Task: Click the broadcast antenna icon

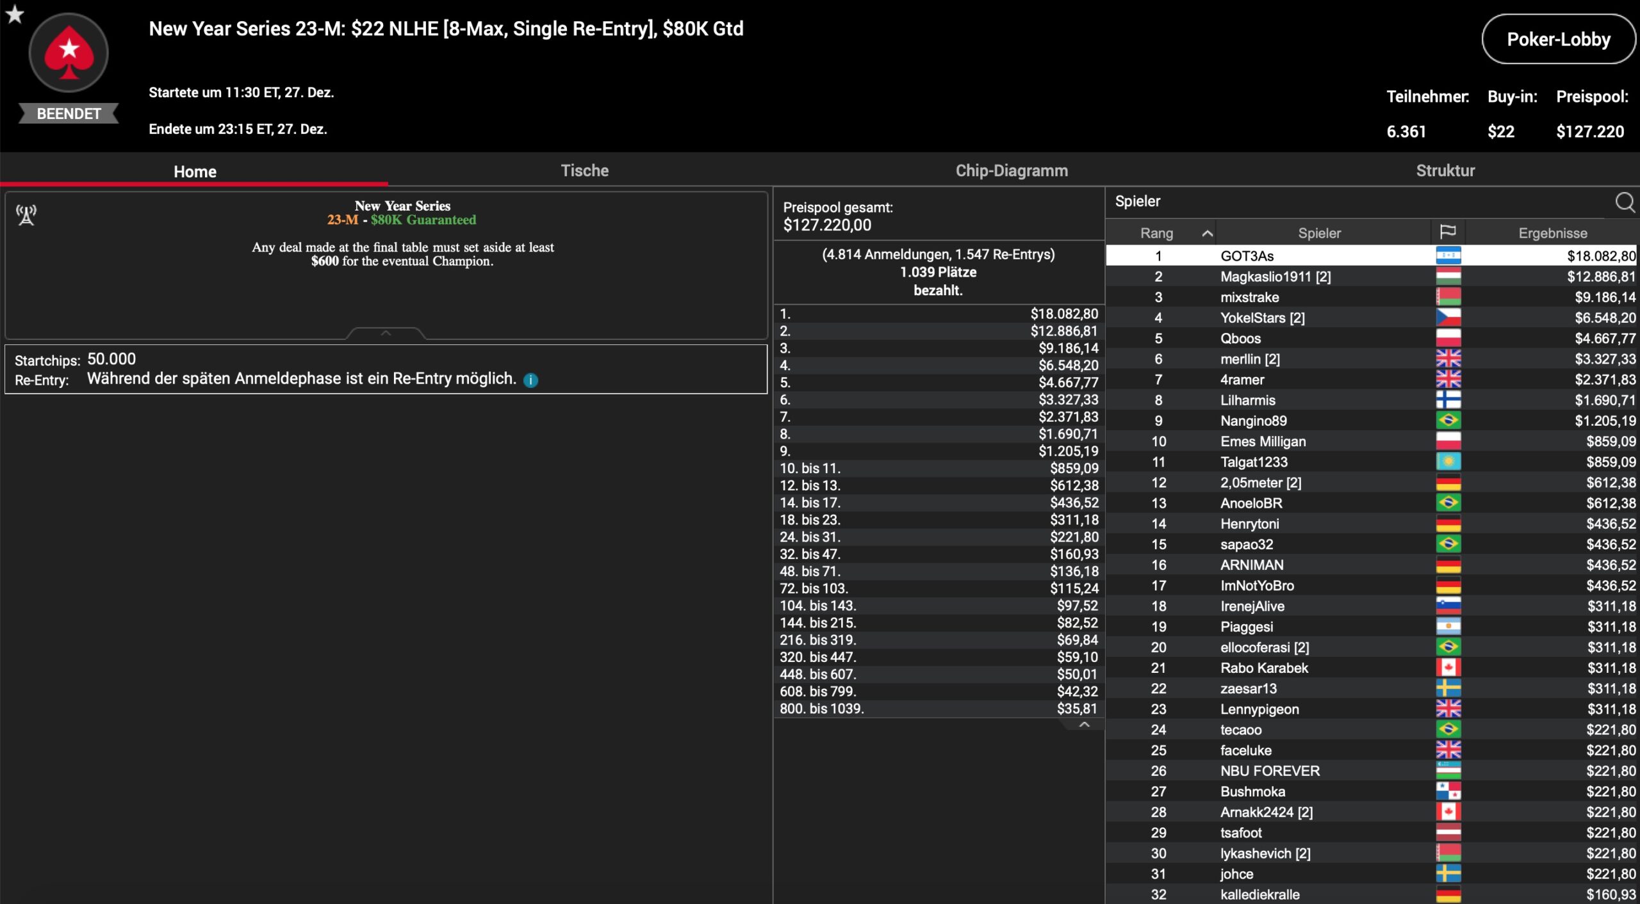Action: (x=26, y=215)
